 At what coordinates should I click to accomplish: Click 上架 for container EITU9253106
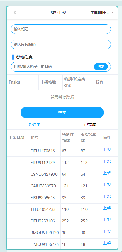pyautogui.click(x=107, y=220)
